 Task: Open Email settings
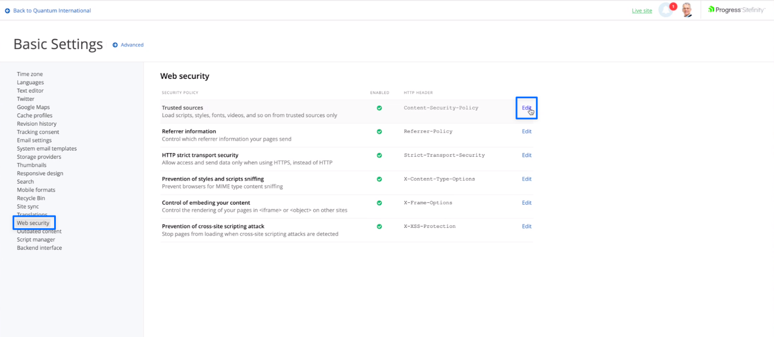click(x=34, y=141)
